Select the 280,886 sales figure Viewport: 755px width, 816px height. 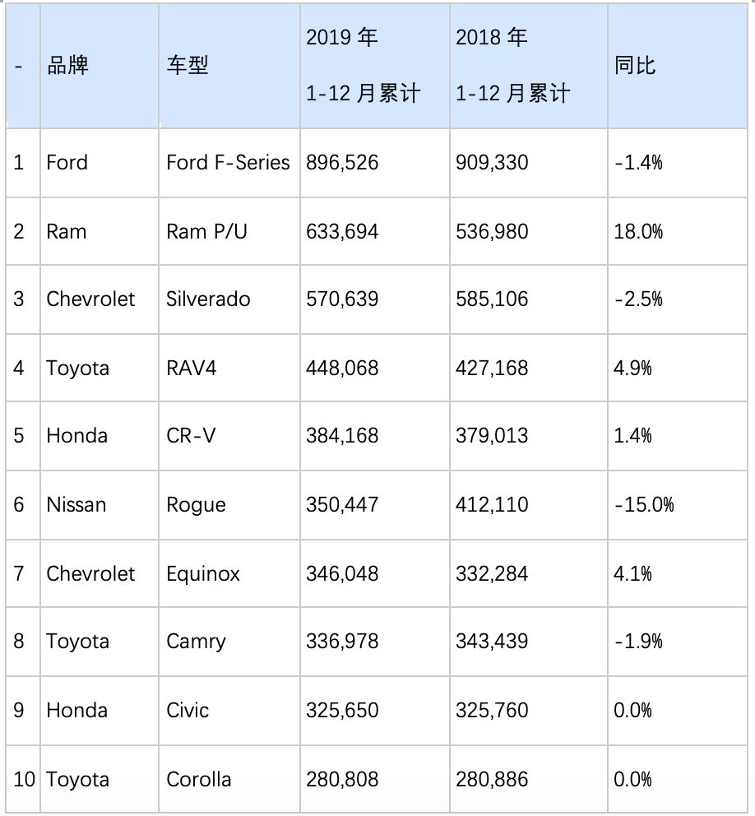492,779
